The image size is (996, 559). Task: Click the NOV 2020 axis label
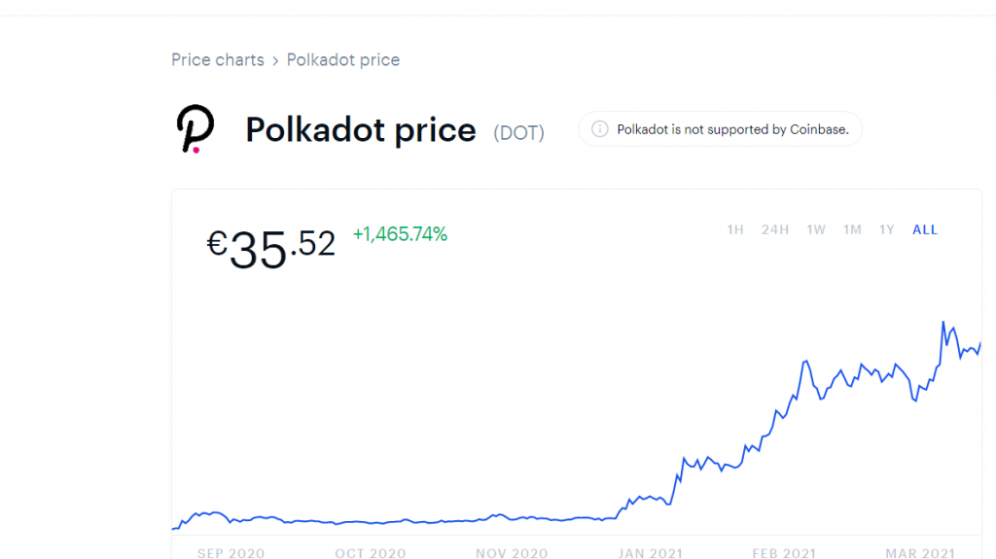click(x=512, y=552)
